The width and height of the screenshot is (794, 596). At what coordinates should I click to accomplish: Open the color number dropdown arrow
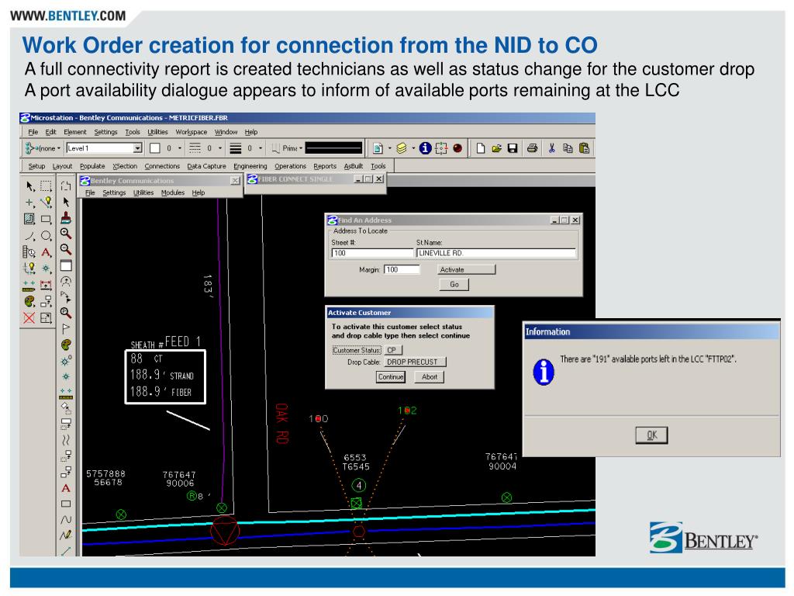tap(180, 148)
